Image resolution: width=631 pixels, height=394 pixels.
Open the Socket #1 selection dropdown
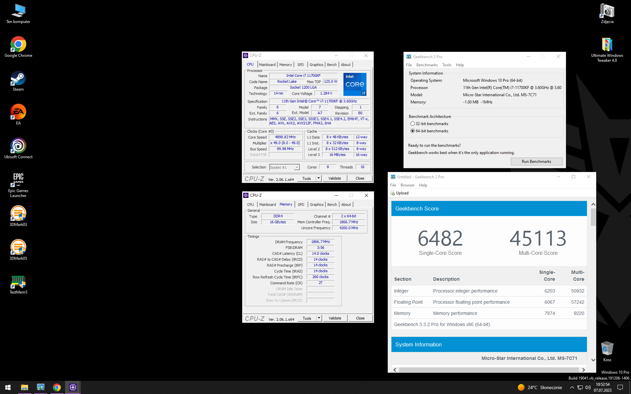pos(284,167)
